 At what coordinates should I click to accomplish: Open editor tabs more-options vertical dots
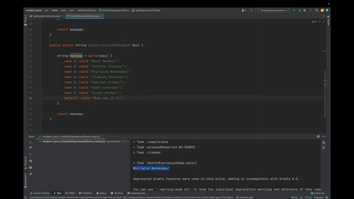pyautogui.click(x=324, y=16)
